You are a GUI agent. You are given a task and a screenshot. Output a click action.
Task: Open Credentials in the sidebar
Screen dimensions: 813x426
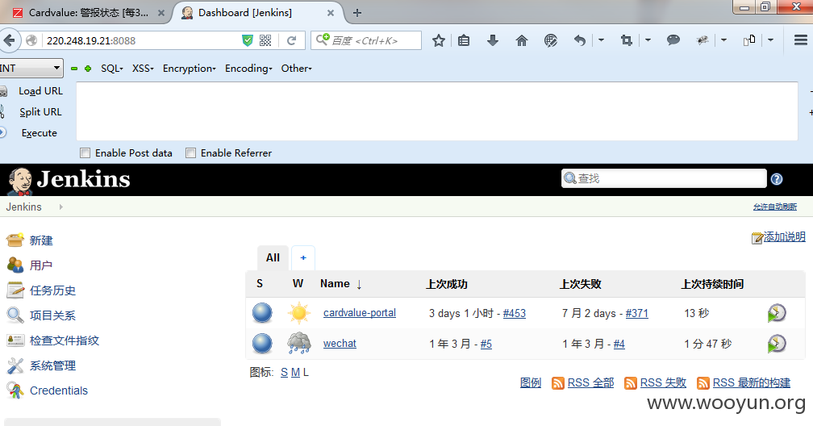click(59, 390)
